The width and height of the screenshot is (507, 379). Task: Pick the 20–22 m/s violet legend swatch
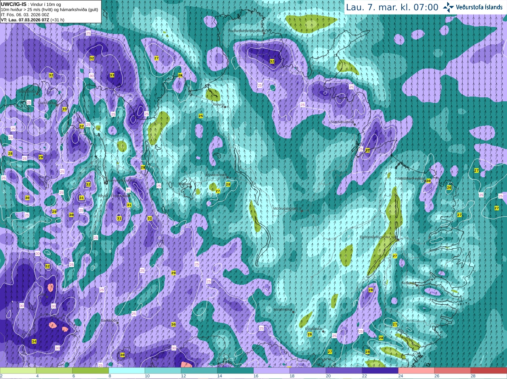344,371
